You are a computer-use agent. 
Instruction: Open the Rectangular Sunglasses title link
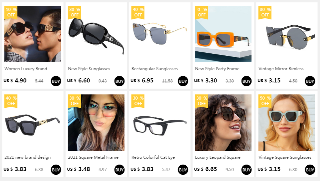[x=155, y=69]
